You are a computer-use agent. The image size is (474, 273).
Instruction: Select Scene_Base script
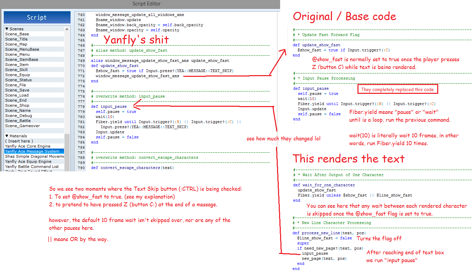(34, 34)
